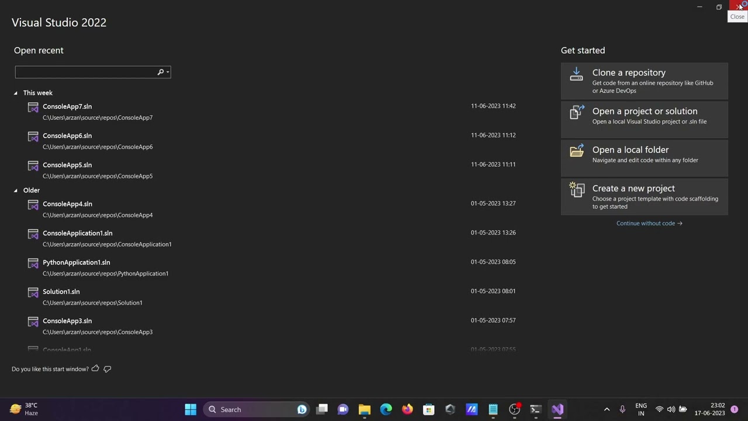
Task: Minimize the Visual Studio window
Action: coord(699,7)
